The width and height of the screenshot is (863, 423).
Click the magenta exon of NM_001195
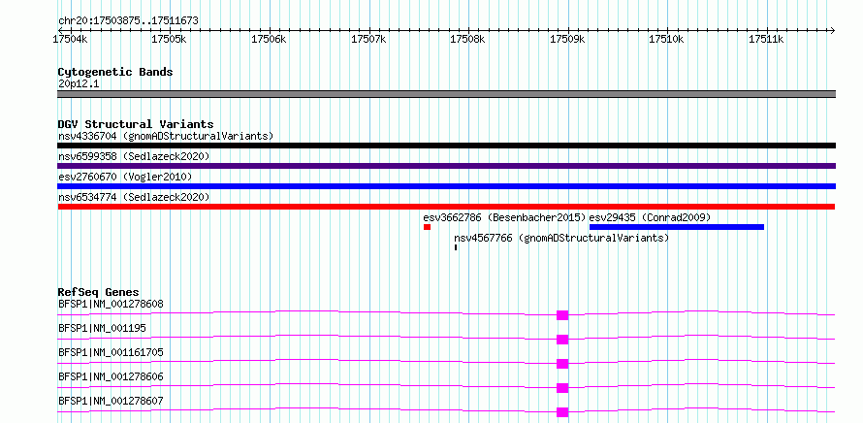562,340
